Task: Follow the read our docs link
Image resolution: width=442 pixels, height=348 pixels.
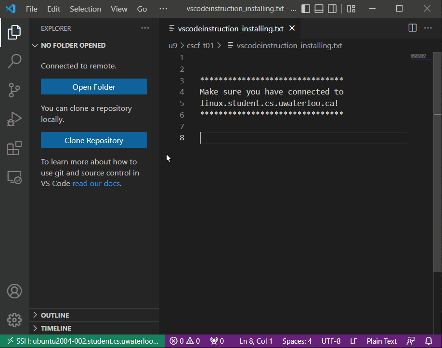Action: tap(95, 183)
